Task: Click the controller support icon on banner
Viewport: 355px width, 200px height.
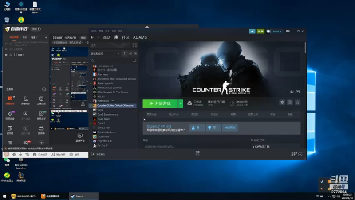Action: [x=298, y=92]
